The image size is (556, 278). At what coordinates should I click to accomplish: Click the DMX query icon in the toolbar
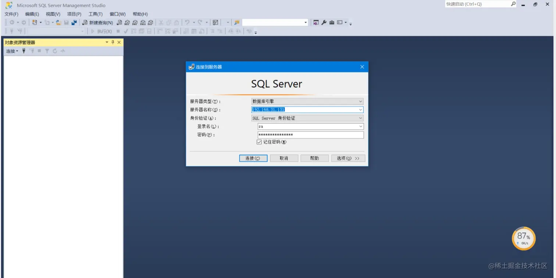(x=135, y=23)
